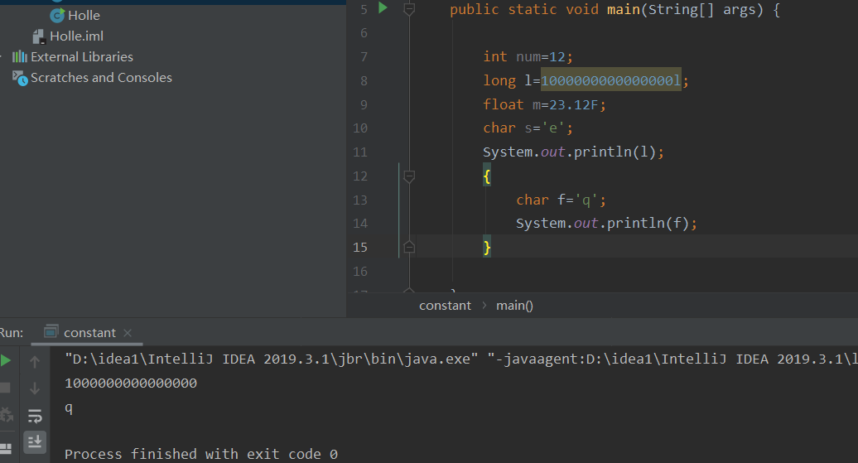858x463 pixels.
Task: Toggle Soft-Wrap in the Run console
Action: point(35,416)
